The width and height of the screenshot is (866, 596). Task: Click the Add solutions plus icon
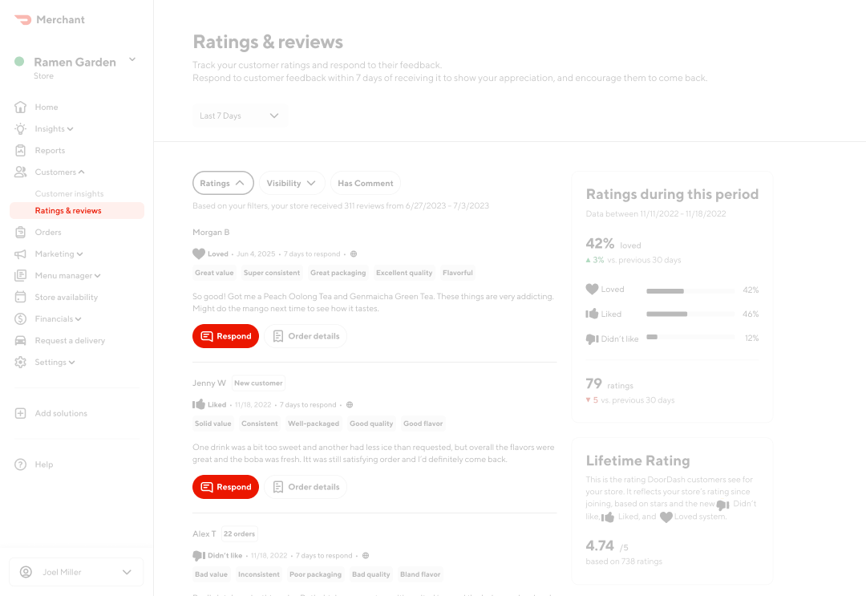tap(20, 413)
